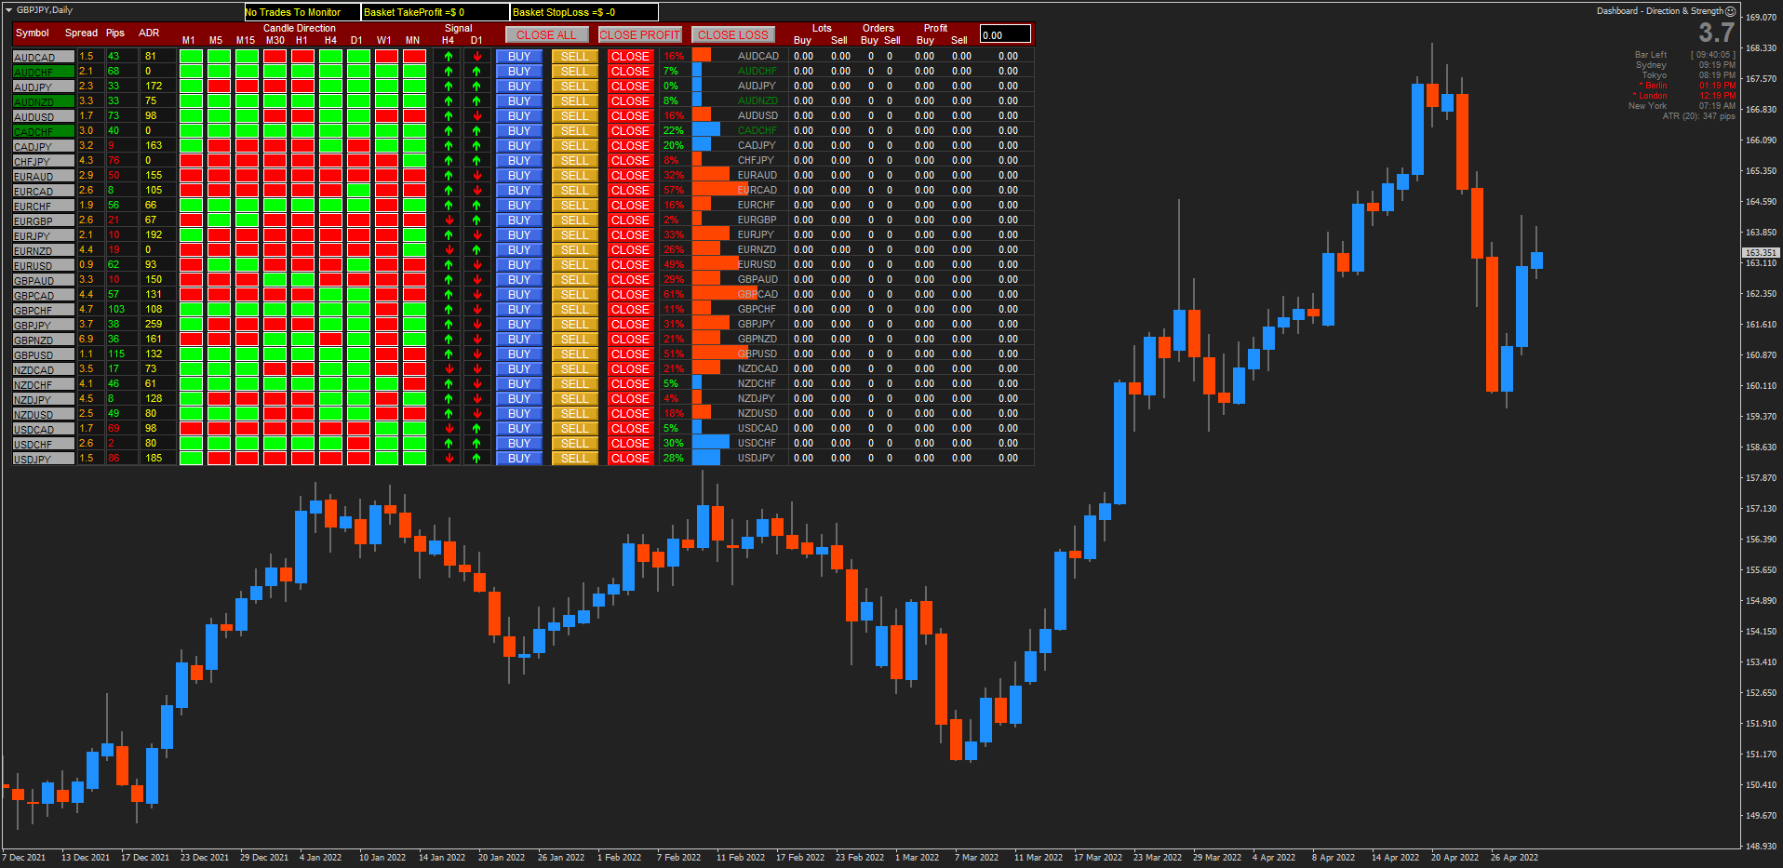Open the EURUSD symbol button
This screenshot has width=1783, height=868.
[x=44, y=265]
